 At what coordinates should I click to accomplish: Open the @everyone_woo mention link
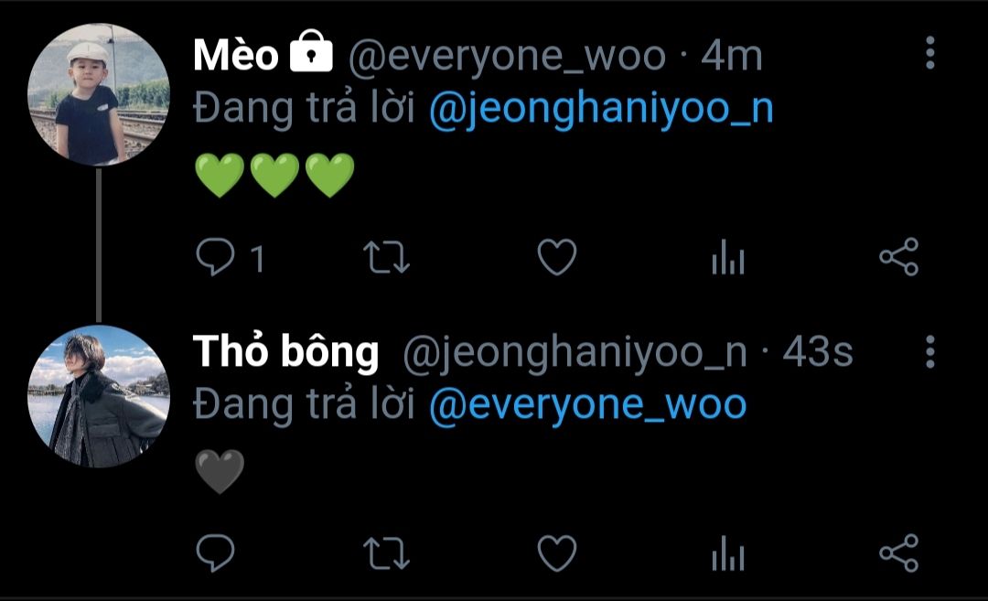(588, 405)
